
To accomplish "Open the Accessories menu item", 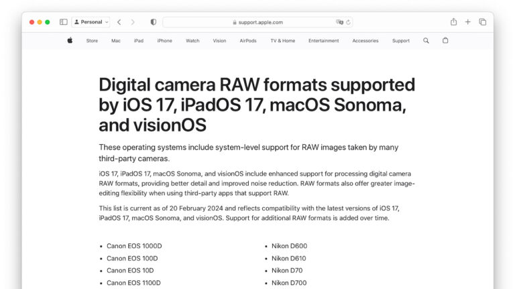I will point(365,41).
